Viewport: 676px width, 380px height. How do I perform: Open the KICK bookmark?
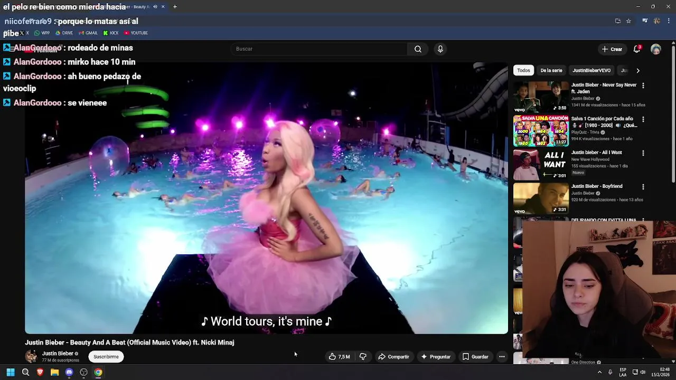(111, 33)
